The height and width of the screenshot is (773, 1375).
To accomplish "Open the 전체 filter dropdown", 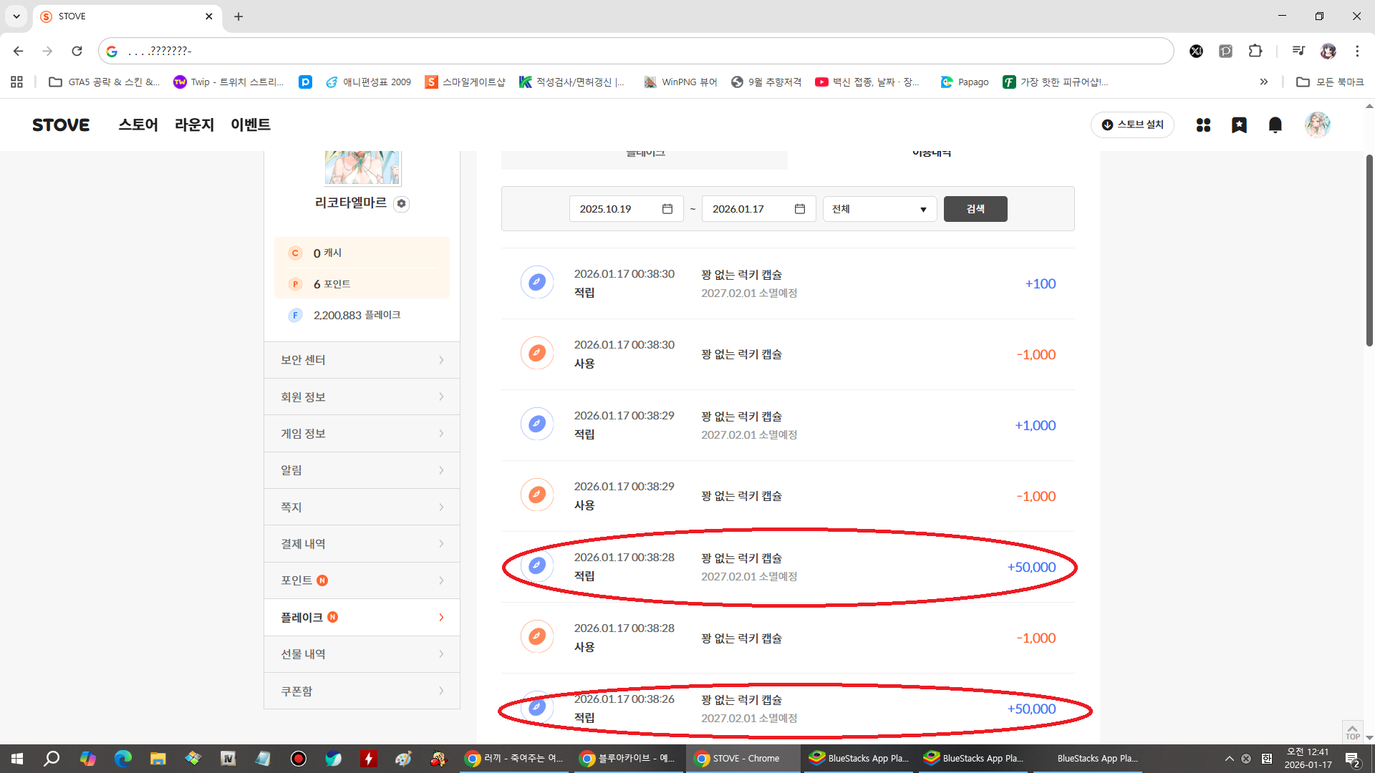I will [x=879, y=209].
